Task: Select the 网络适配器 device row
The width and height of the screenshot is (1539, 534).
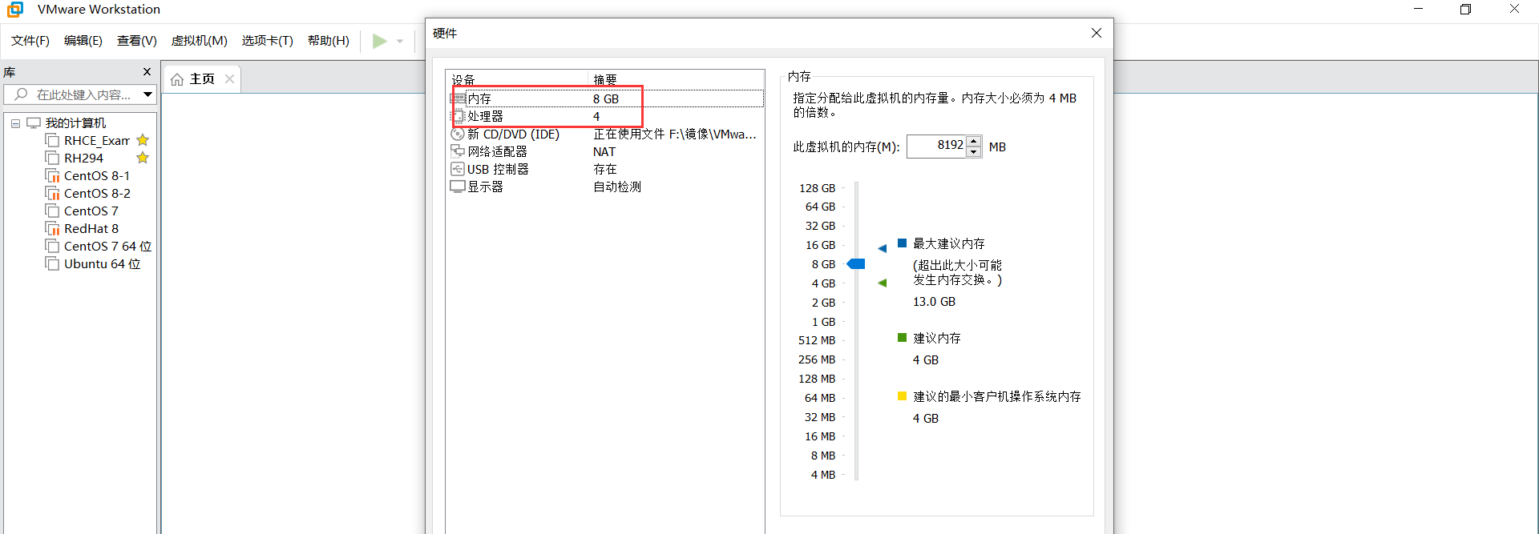Action: [606, 152]
